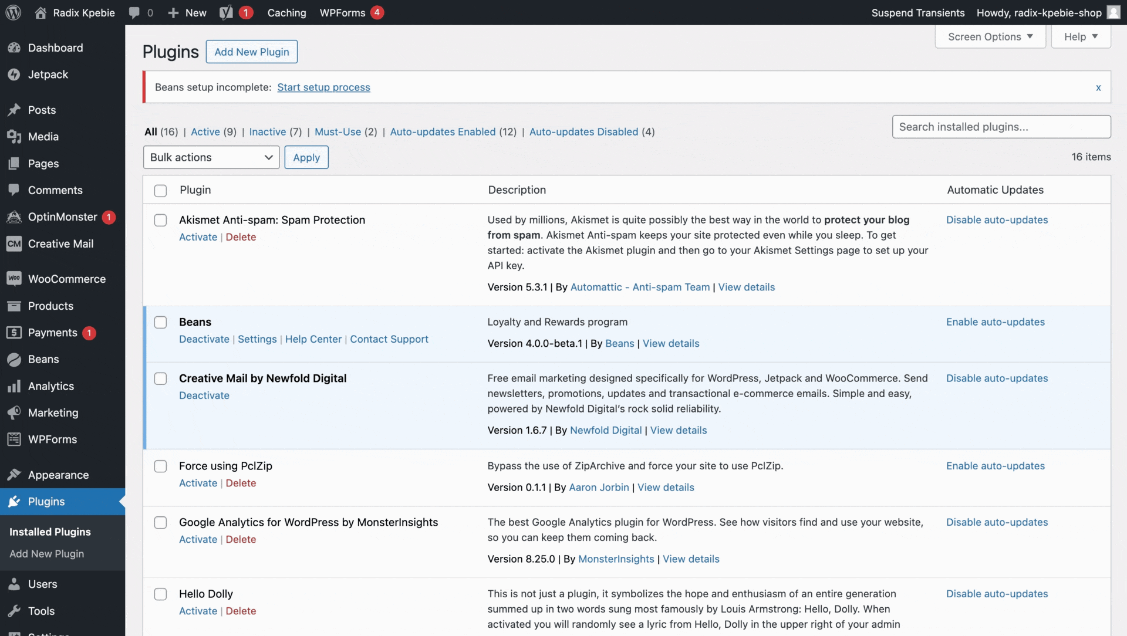Show Auto-updates Disabled (4) plugins
This screenshot has width=1127, height=636.
(592, 131)
